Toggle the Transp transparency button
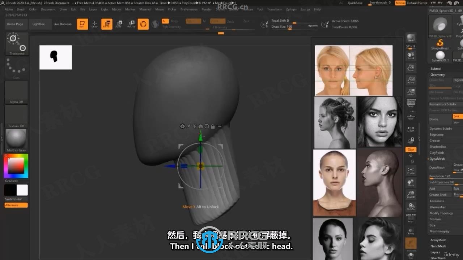 [411, 231]
